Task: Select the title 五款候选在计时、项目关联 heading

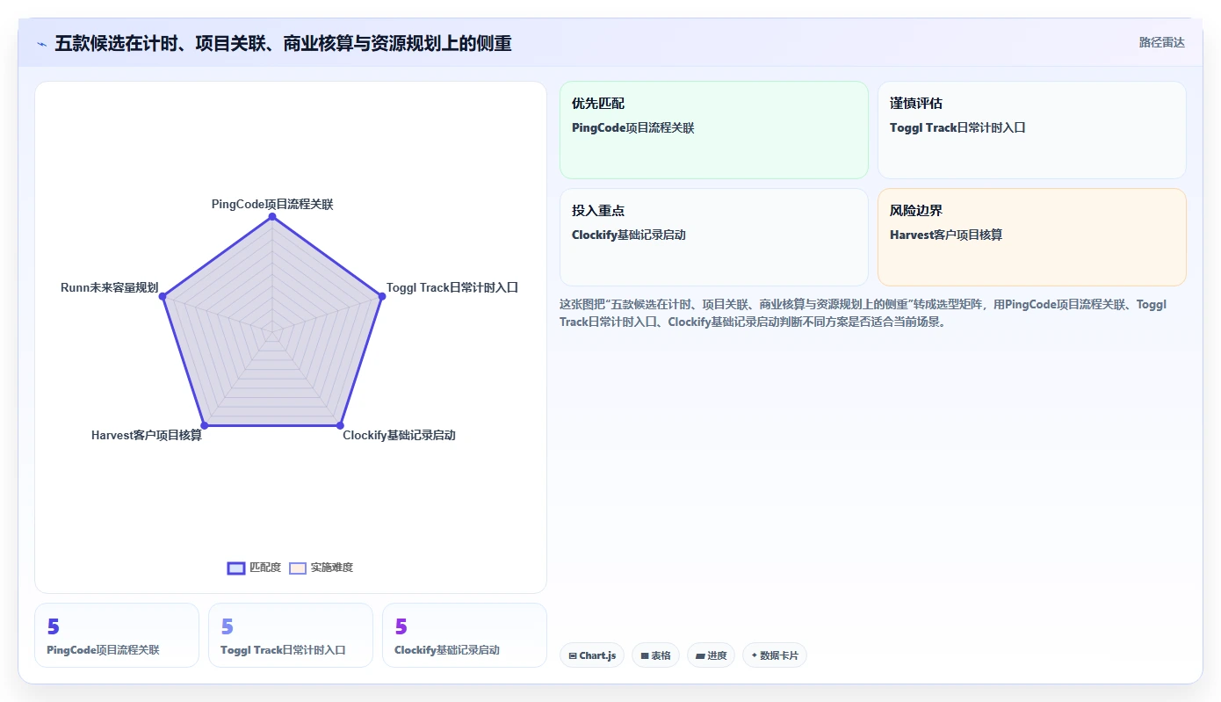Action: 283,43
